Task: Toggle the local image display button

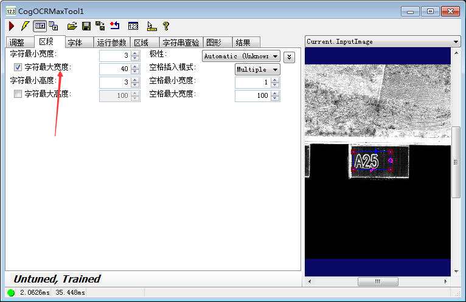Action: point(40,26)
